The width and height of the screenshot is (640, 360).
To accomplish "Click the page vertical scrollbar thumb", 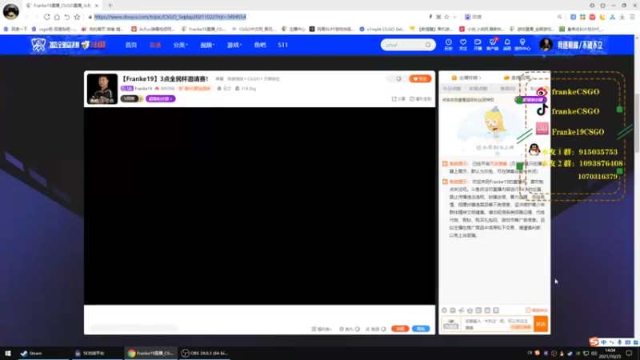I will [x=637, y=122].
